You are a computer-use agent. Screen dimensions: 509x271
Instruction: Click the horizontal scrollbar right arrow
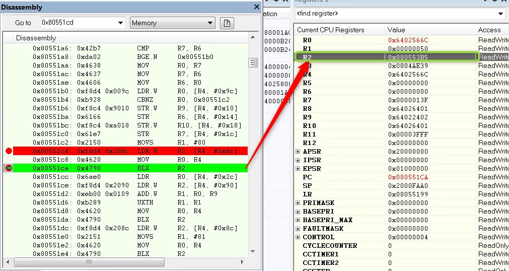242,262
